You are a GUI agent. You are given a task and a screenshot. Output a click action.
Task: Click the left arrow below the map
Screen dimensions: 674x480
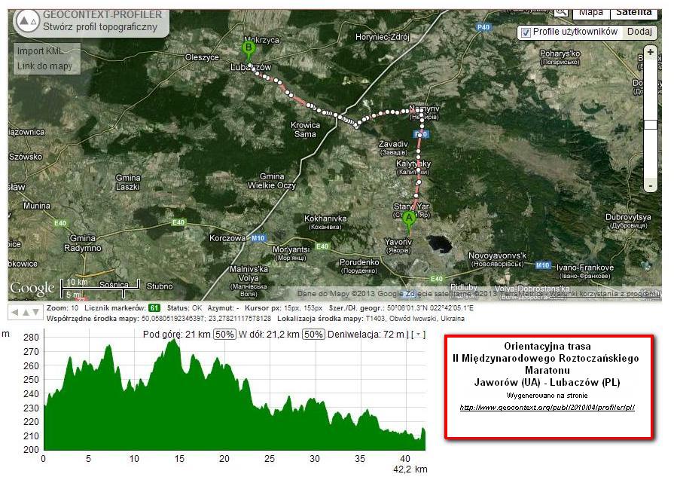click(14, 312)
